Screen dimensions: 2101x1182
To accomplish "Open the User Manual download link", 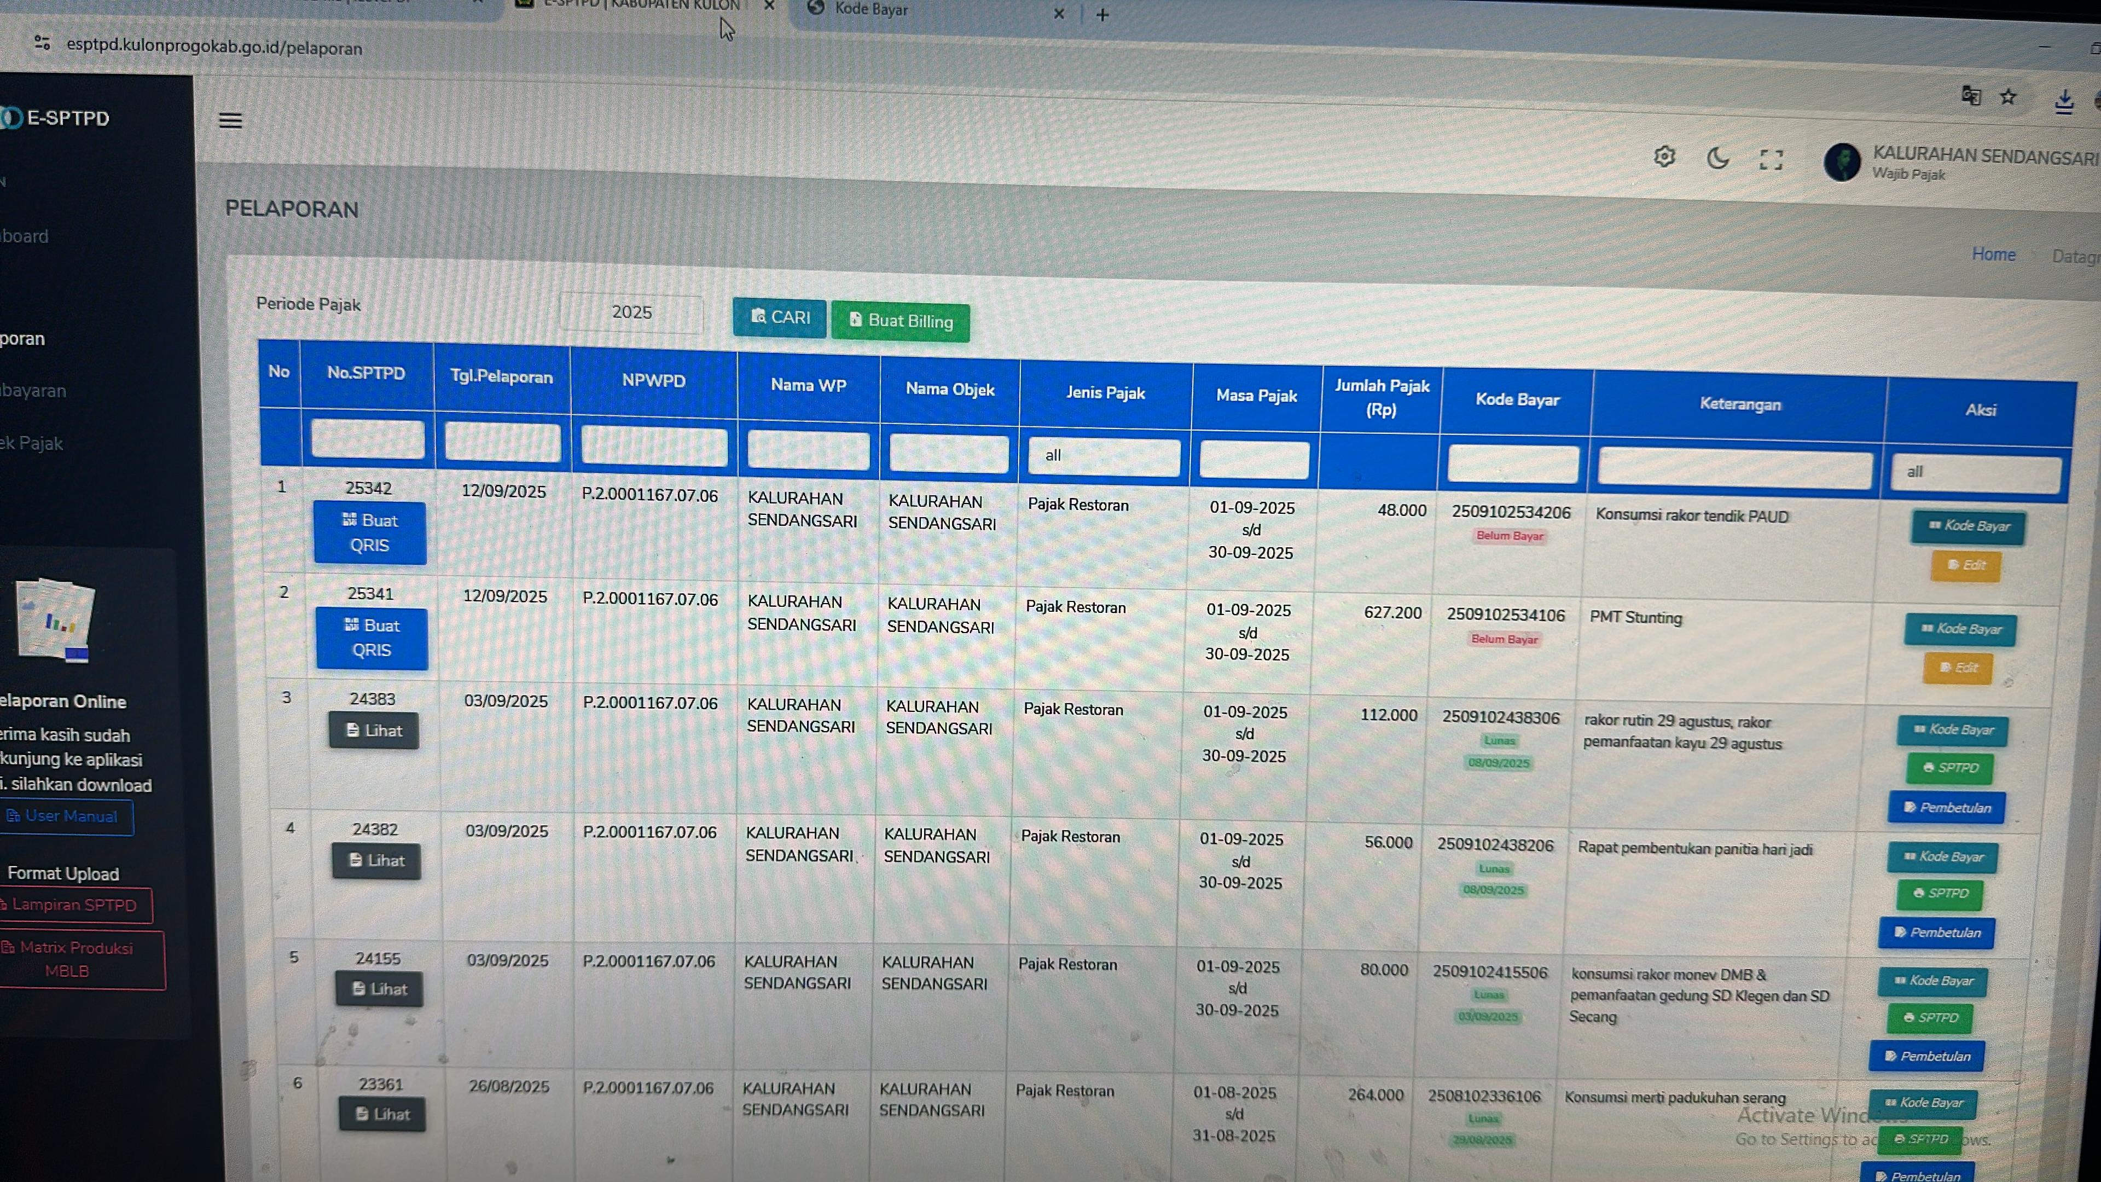I will (x=63, y=816).
